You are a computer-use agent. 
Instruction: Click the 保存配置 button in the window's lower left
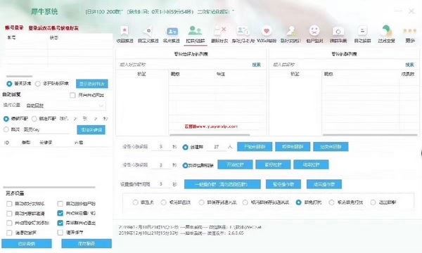click(87, 244)
